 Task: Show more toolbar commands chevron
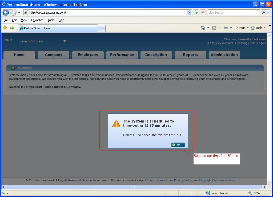pos(270,26)
